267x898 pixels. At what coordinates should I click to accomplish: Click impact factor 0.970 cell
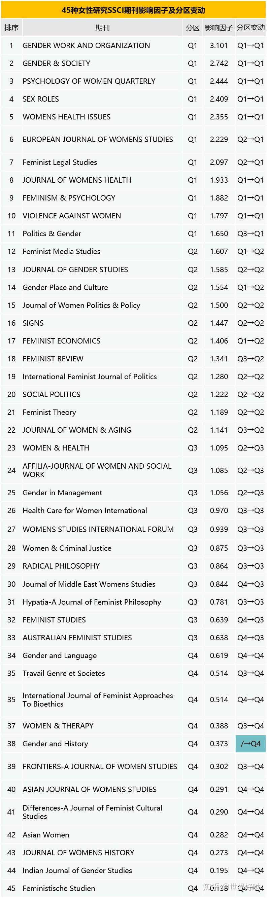click(219, 511)
